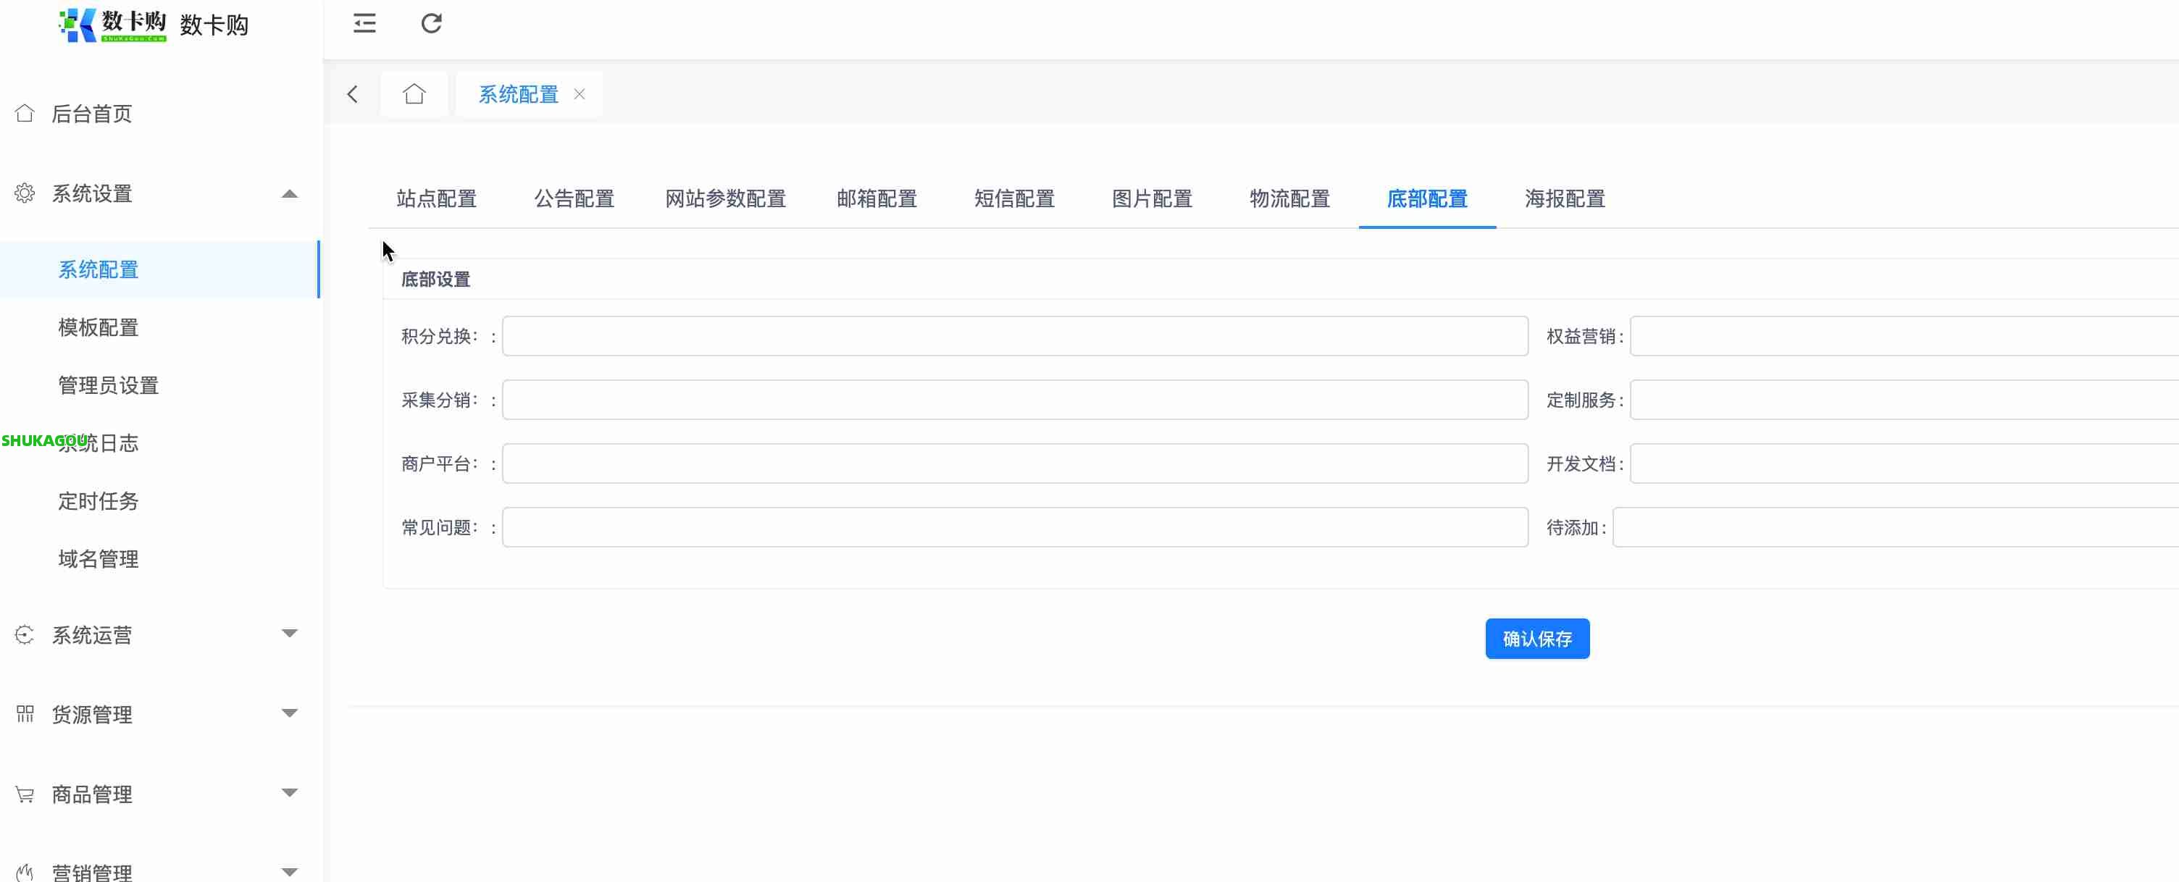Expand the 营销管理 section

290,871
